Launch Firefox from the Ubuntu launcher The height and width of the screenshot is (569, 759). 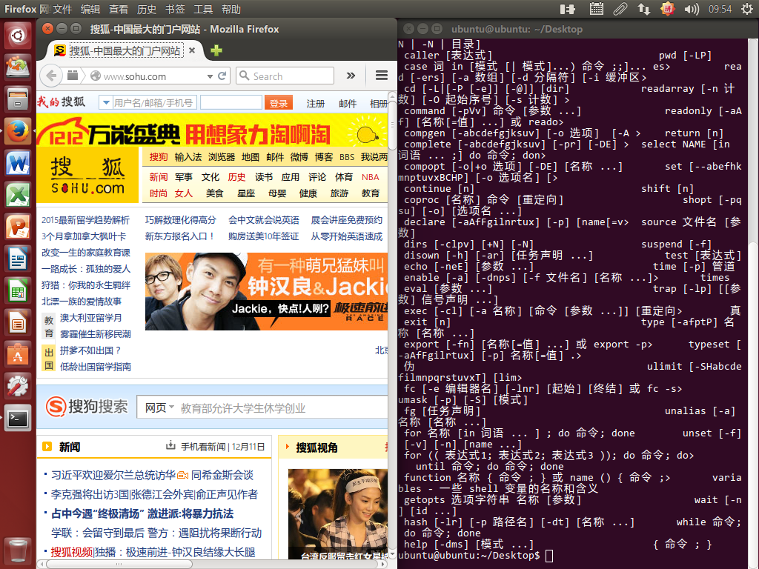[18, 131]
